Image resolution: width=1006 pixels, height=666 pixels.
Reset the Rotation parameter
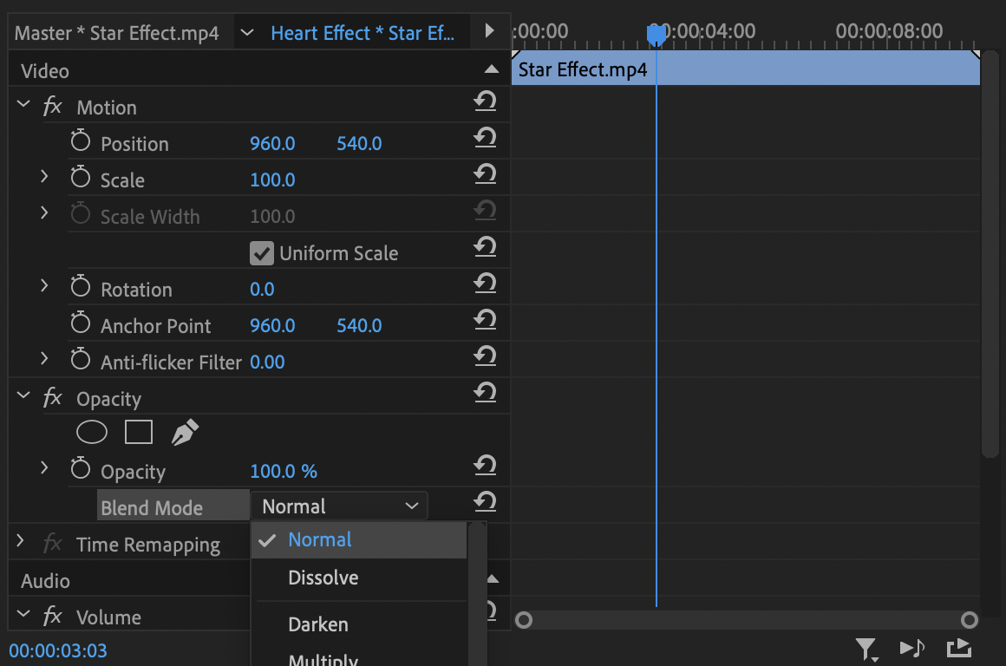(x=485, y=284)
